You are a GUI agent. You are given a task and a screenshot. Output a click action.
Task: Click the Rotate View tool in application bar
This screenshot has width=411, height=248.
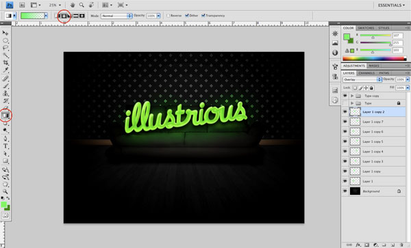coord(91,5)
